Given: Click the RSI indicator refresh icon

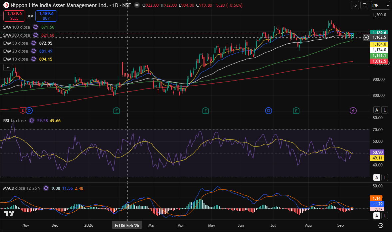Looking at the screenshot, I should [32, 120].
